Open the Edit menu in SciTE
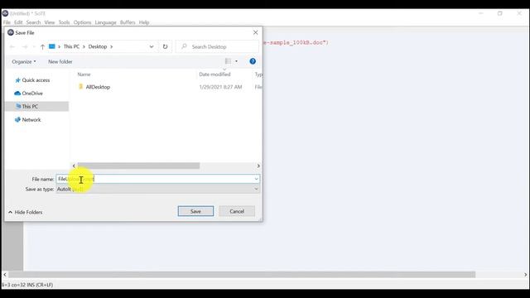This screenshot has height=298, width=530. point(18,22)
